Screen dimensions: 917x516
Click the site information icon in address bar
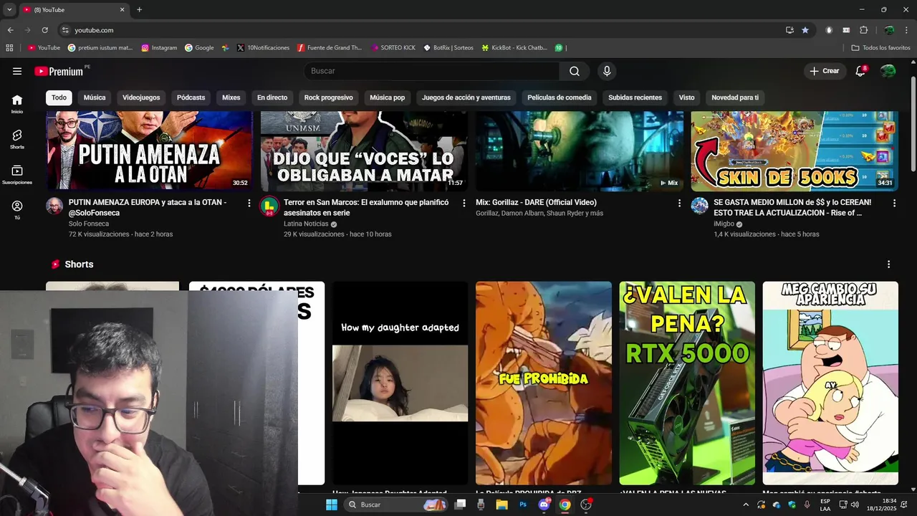[x=65, y=30]
